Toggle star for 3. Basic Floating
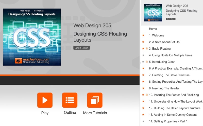The height and width of the screenshot is (126, 203). click(x=143, y=48)
